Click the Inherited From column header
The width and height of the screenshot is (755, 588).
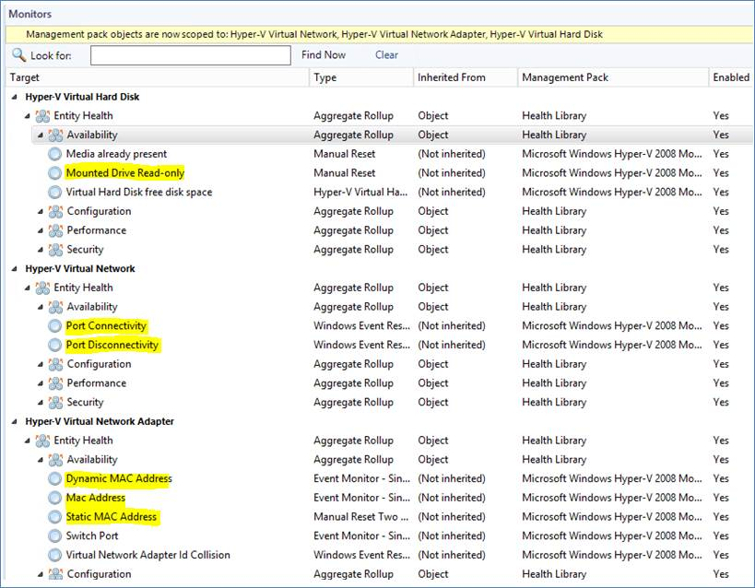[451, 77]
